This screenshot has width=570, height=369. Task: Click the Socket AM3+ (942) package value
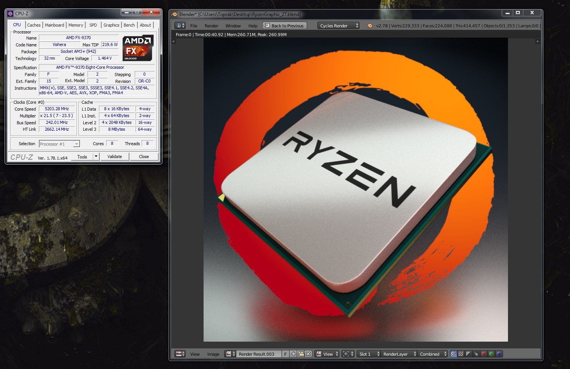click(78, 51)
